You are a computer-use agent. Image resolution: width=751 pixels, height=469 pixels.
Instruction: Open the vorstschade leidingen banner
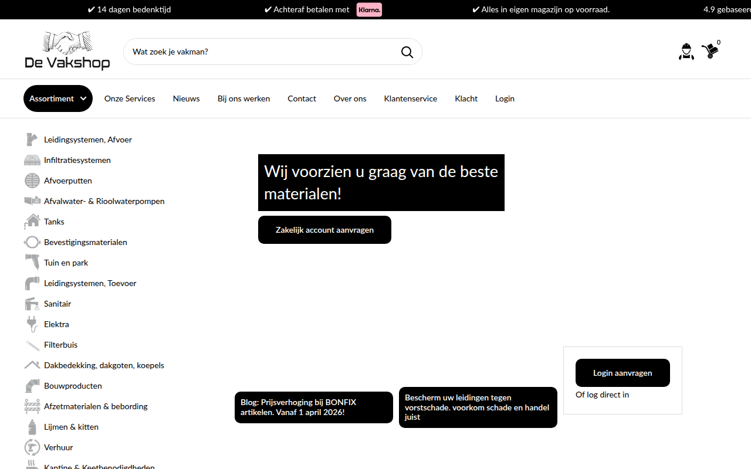point(478,407)
